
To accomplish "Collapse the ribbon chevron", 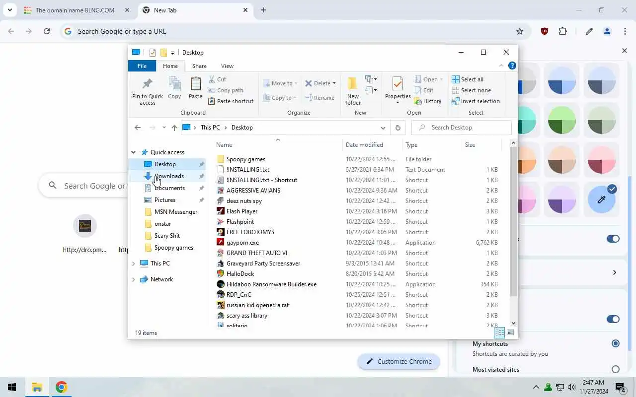I will 501,66.
